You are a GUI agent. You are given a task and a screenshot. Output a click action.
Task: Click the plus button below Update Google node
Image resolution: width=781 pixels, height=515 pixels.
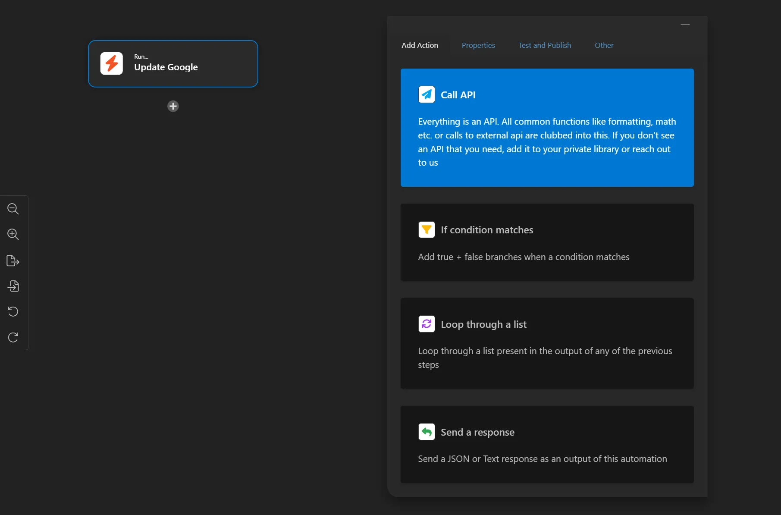[x=173, y=106]
